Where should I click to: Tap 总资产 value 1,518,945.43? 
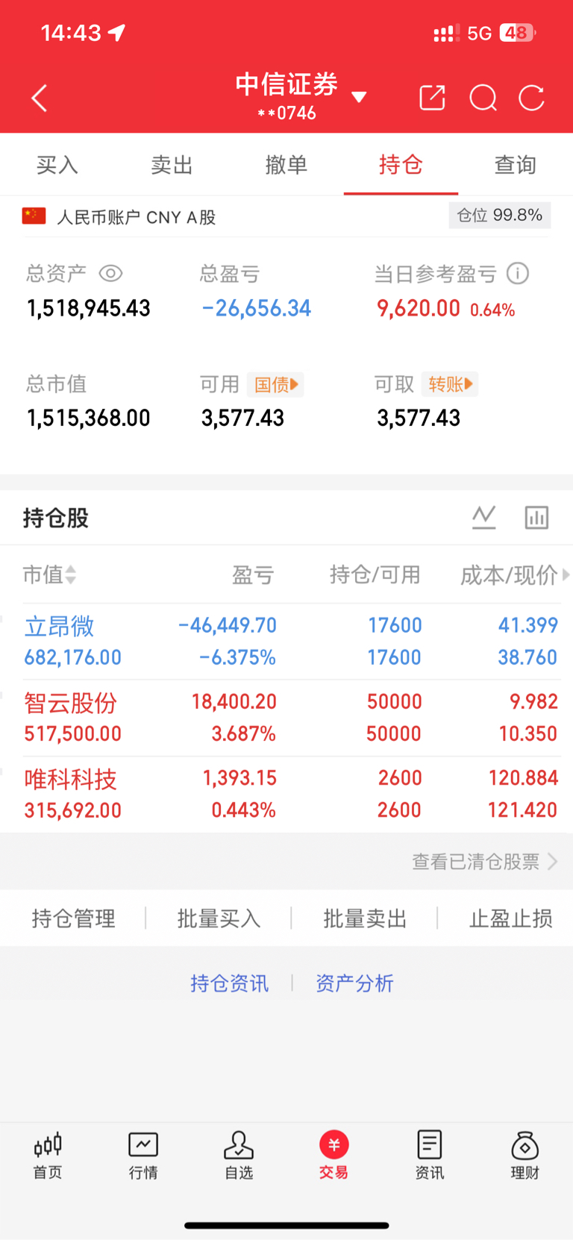point(89,308)
